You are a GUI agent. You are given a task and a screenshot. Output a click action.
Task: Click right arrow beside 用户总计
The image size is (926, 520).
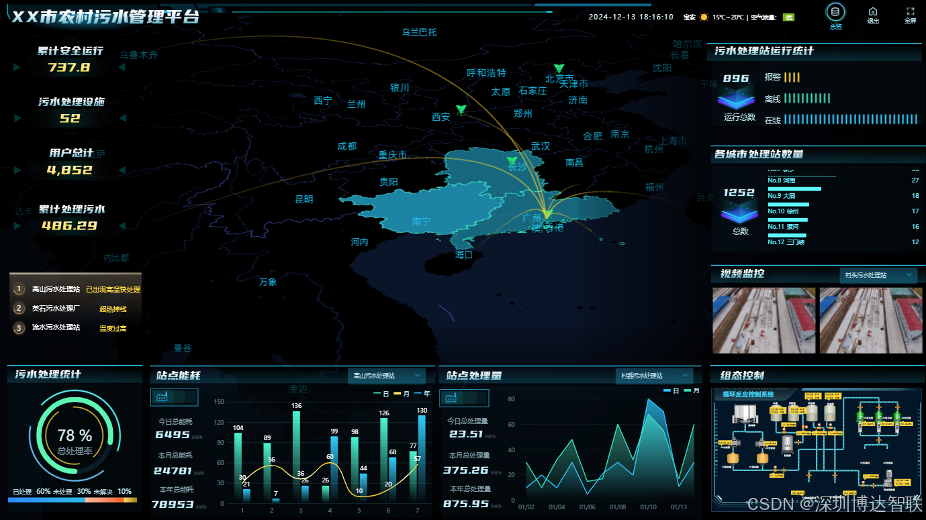coord(122,170)
